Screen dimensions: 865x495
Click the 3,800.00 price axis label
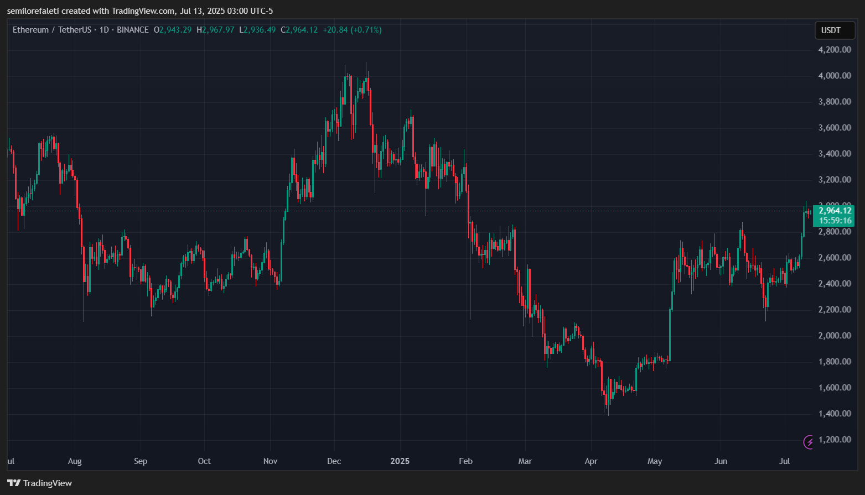pyautogui.click(x=835, y=102)
